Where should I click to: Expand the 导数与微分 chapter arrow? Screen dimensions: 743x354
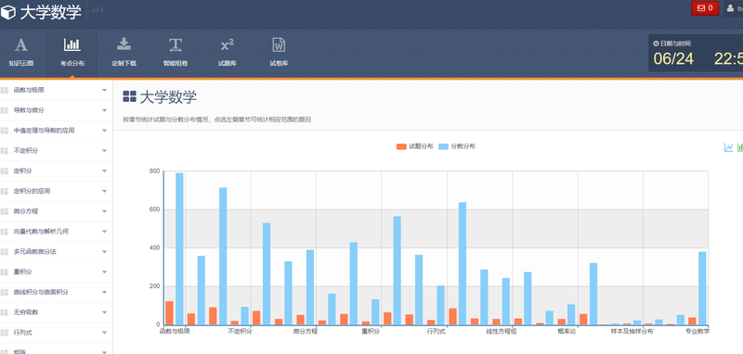coord(104,110)
